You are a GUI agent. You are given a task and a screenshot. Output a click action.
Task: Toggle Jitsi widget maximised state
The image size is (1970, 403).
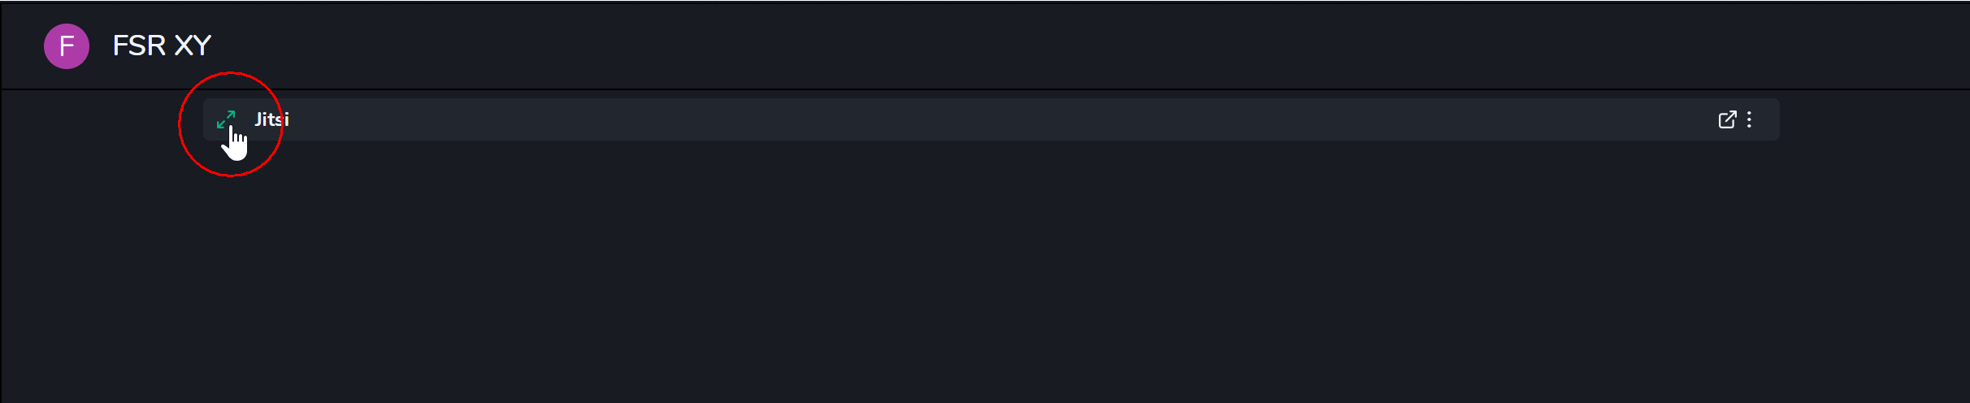(x=226, y=119)
